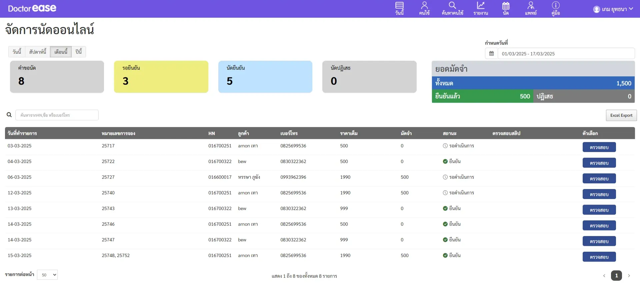This screenshot has height=303, width=640.
Task: Focus the HN, name, or phone search field
Action: coord(57,115)
